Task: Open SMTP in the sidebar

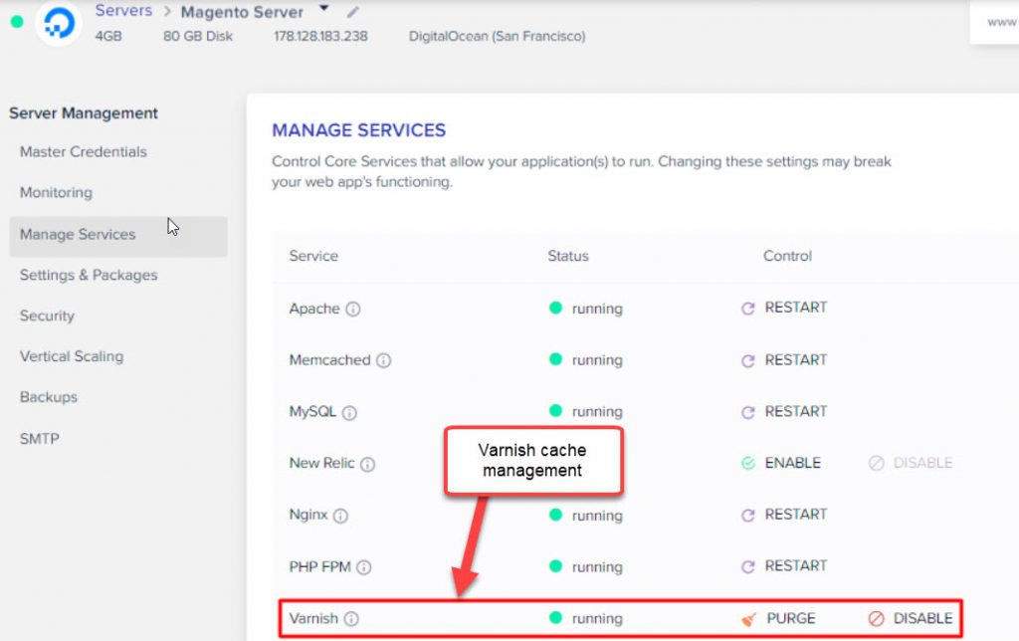Action: 39,439
